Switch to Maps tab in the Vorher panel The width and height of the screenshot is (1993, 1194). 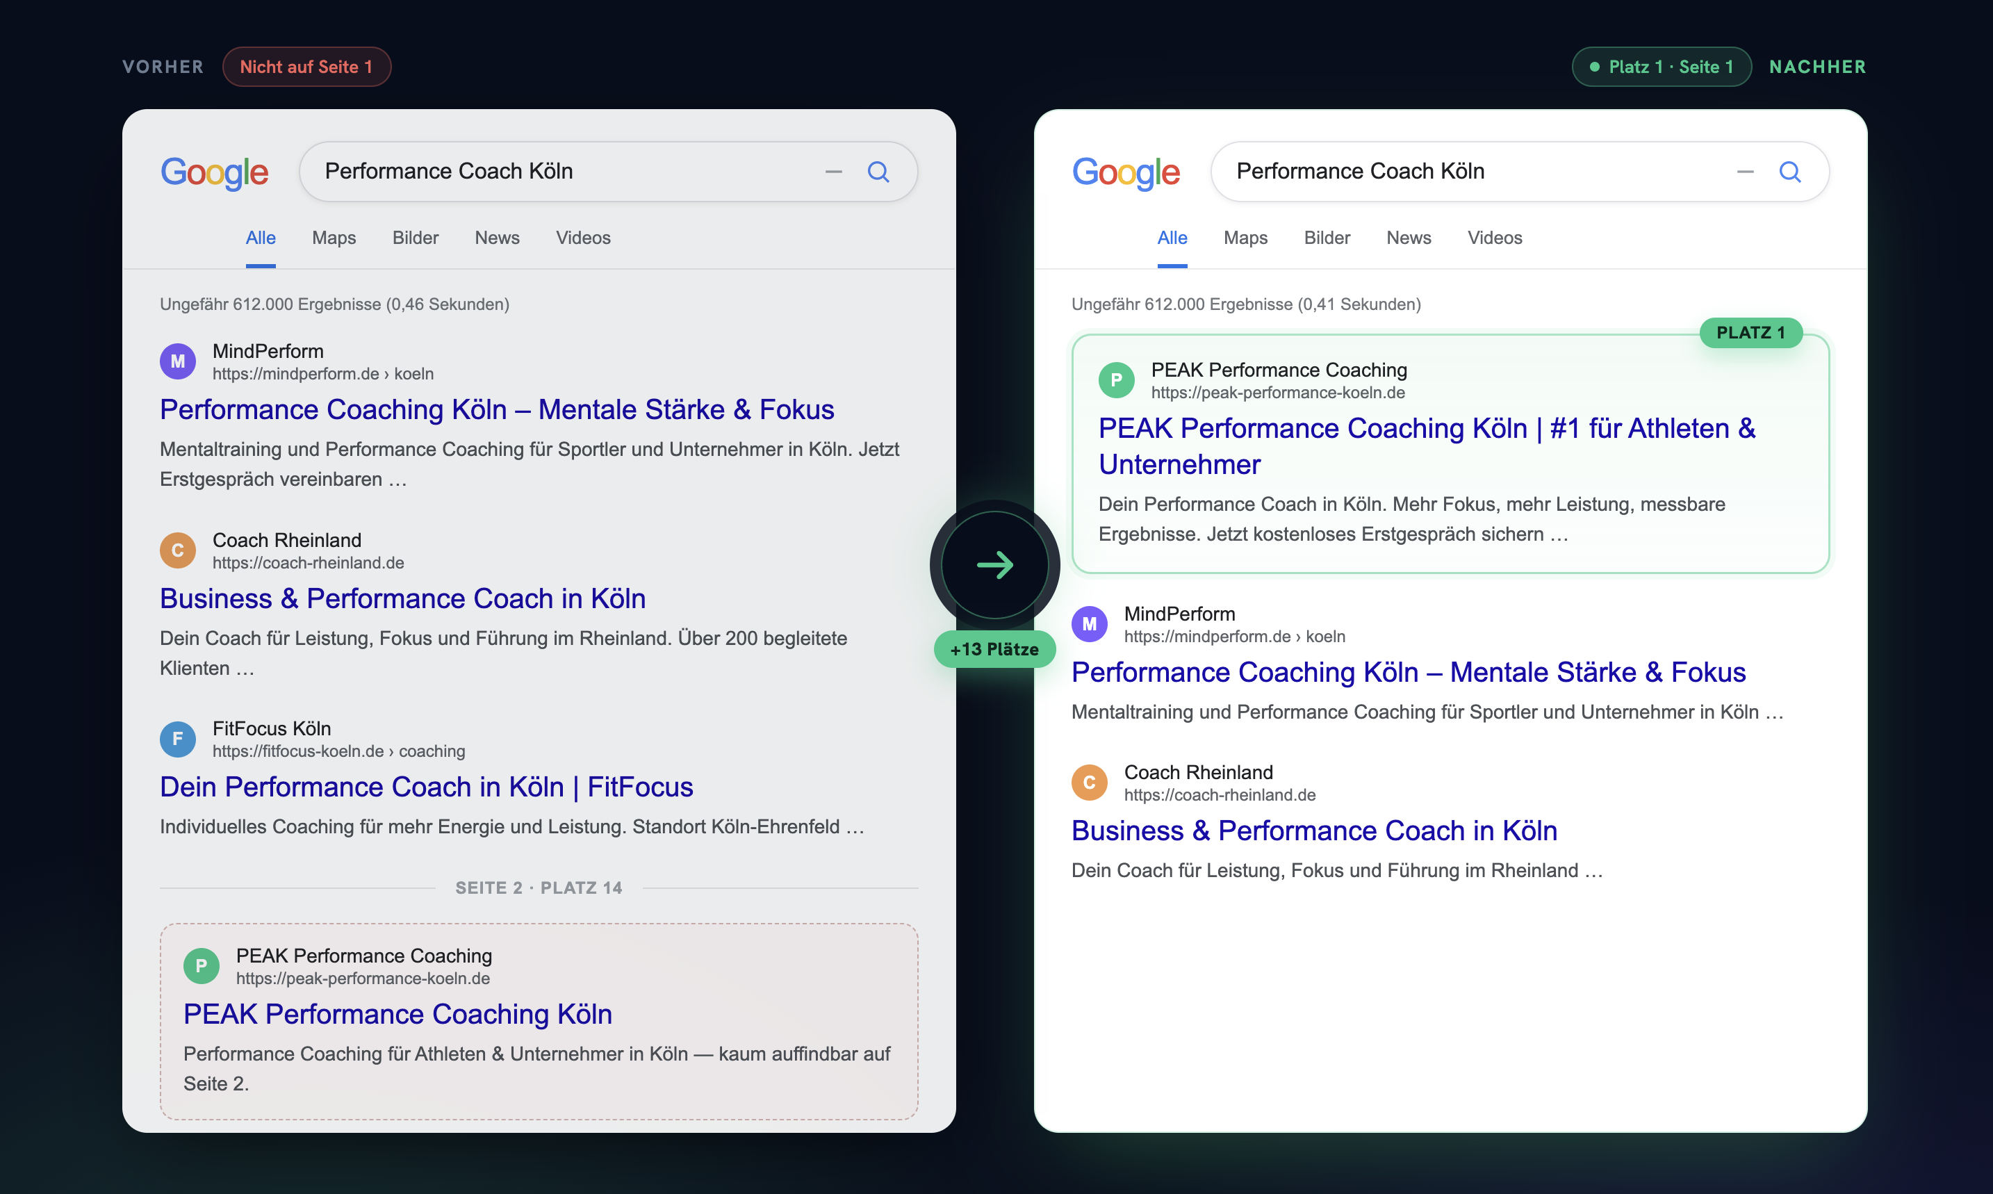coord(334,238)
